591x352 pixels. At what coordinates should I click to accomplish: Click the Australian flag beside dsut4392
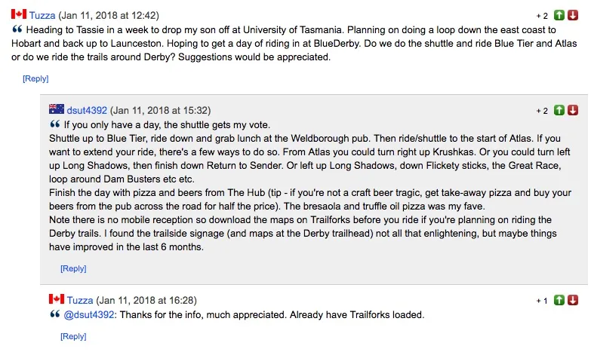[57, 110]
